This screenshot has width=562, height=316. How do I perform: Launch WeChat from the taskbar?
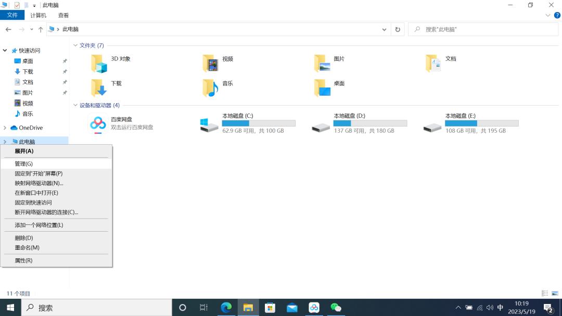click(336, 307)
